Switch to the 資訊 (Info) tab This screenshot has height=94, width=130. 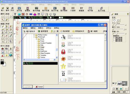[124, 92]
